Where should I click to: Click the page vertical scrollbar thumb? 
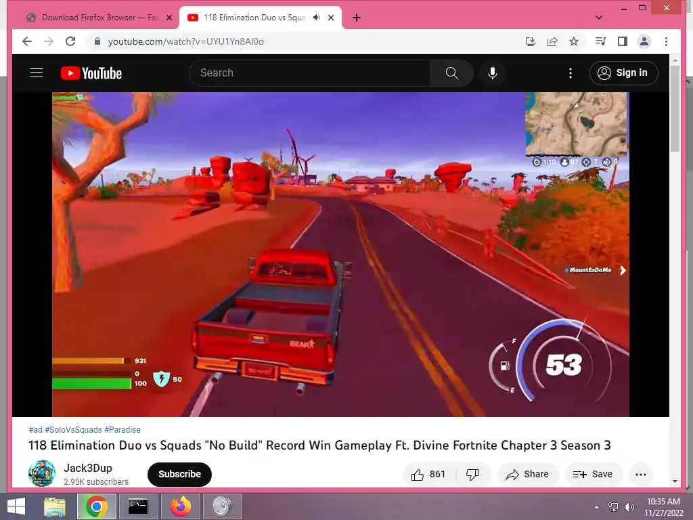(x=675, y=108)
